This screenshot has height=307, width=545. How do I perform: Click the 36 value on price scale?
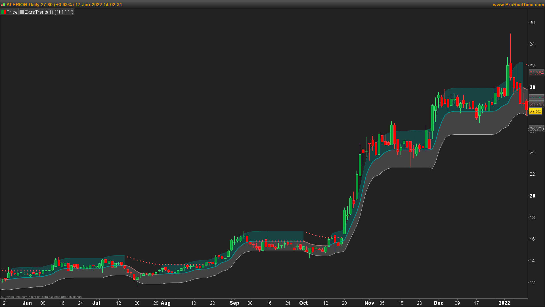tap(532, 22)
